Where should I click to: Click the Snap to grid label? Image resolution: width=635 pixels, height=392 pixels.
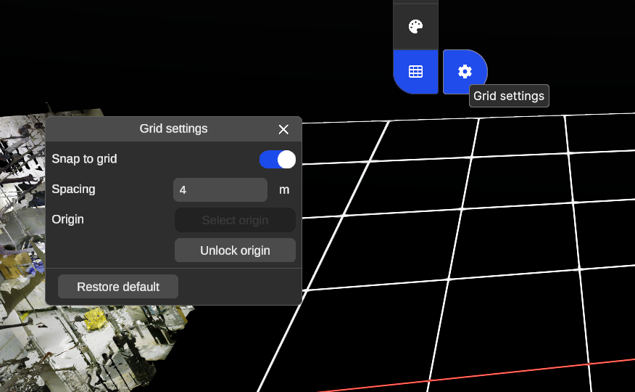click(x=84, y=158)
